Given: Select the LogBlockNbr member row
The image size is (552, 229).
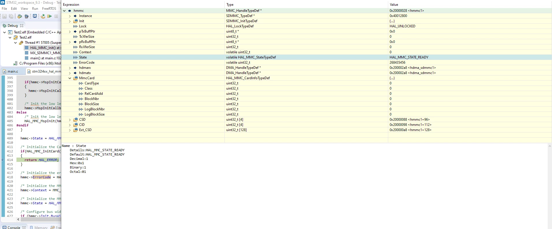Looking at the screenshot, I should click(306, 109).
